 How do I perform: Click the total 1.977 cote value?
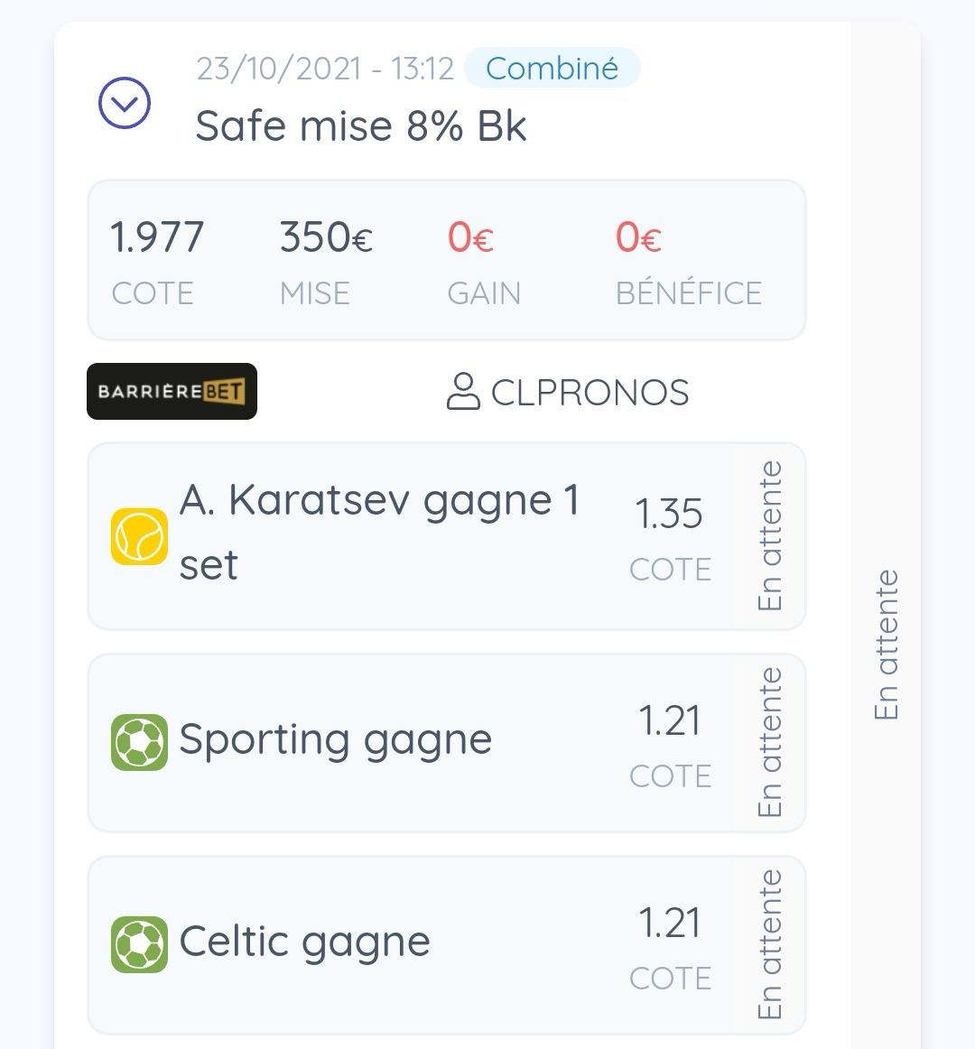click(157, 238)
